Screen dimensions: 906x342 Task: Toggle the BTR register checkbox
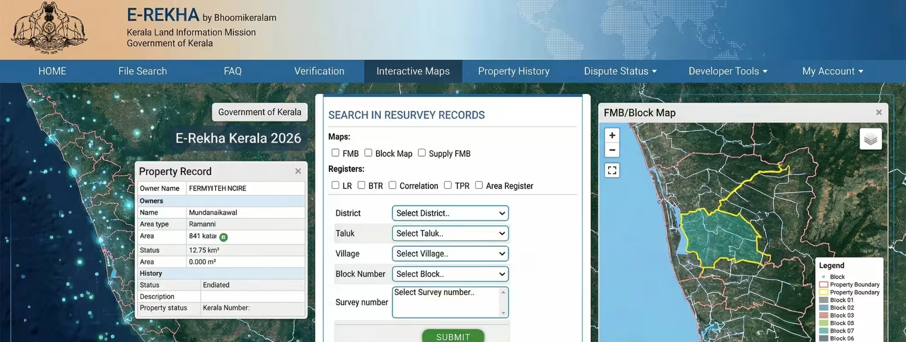coord(361,185)
